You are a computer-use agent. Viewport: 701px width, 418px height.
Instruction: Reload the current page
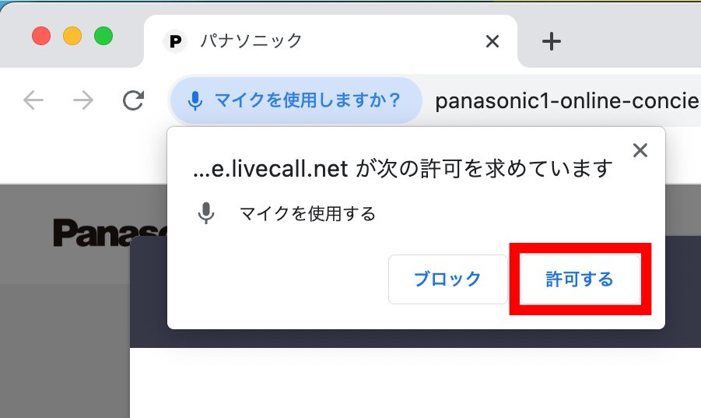133,100
